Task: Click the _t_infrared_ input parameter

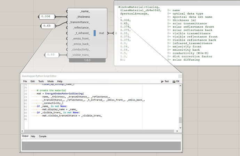Action: point(82,33)
